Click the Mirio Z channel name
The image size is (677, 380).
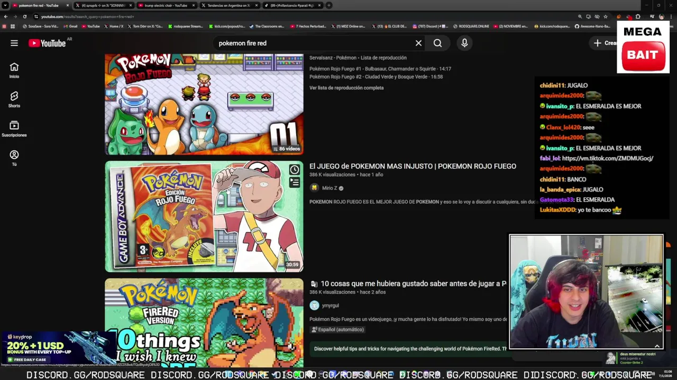tap(330, 188)
